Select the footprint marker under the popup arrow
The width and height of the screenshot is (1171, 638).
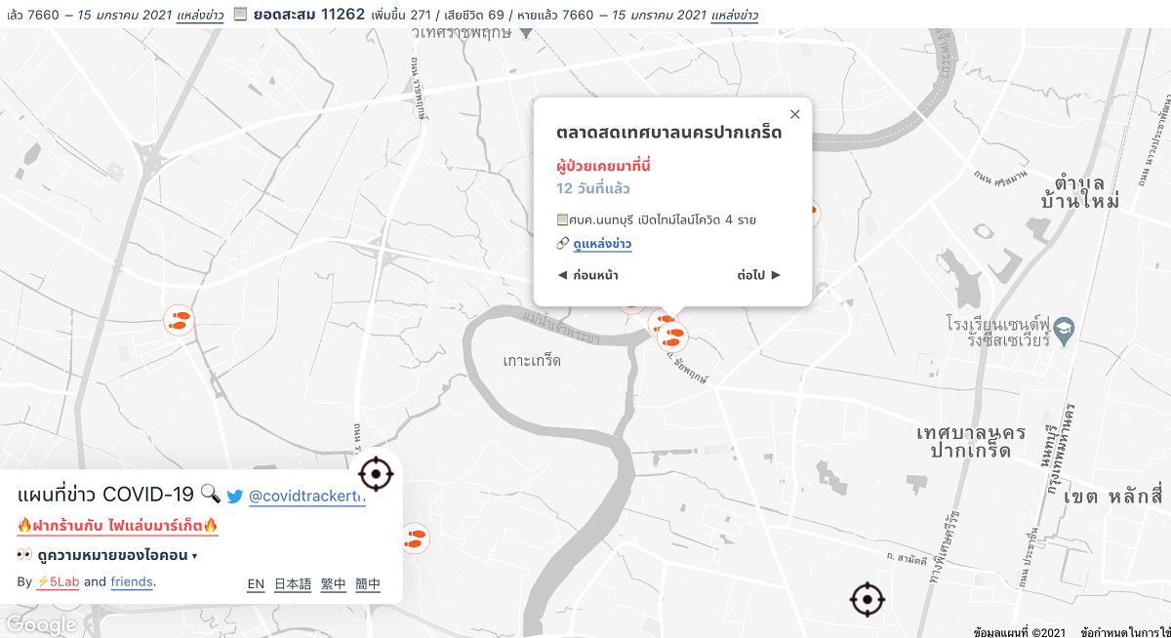point(672,337)
